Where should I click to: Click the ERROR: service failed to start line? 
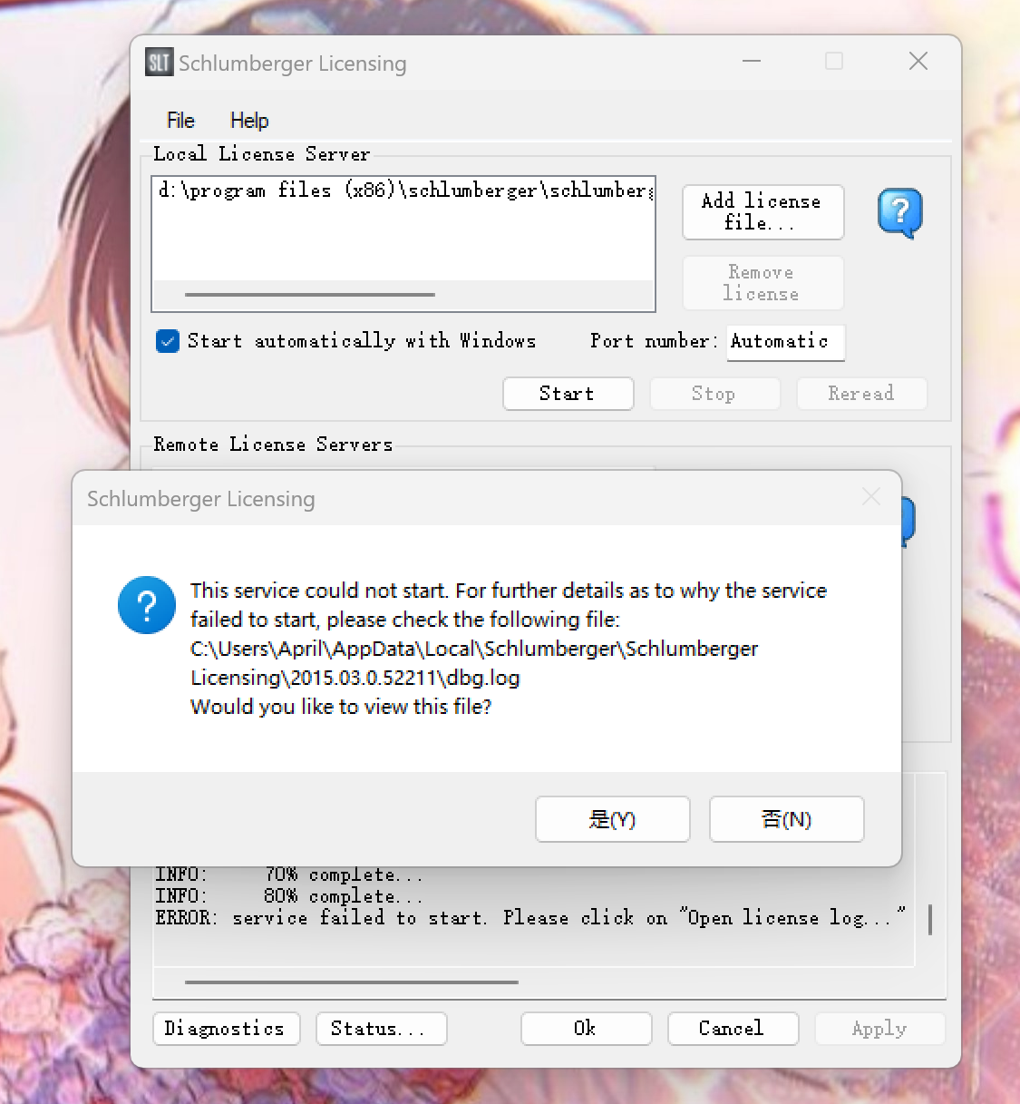coord(530,918)
